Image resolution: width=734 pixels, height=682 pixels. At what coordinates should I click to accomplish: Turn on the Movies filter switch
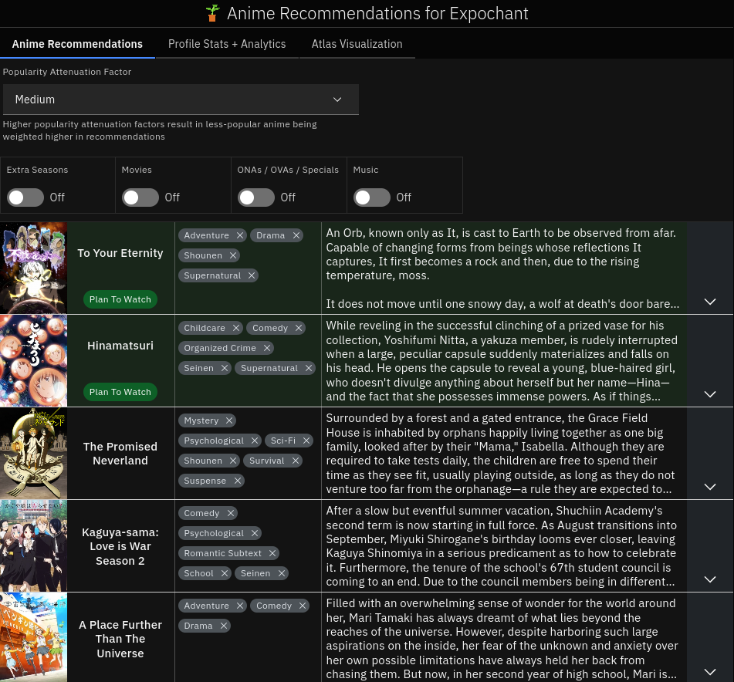point(140,198)
